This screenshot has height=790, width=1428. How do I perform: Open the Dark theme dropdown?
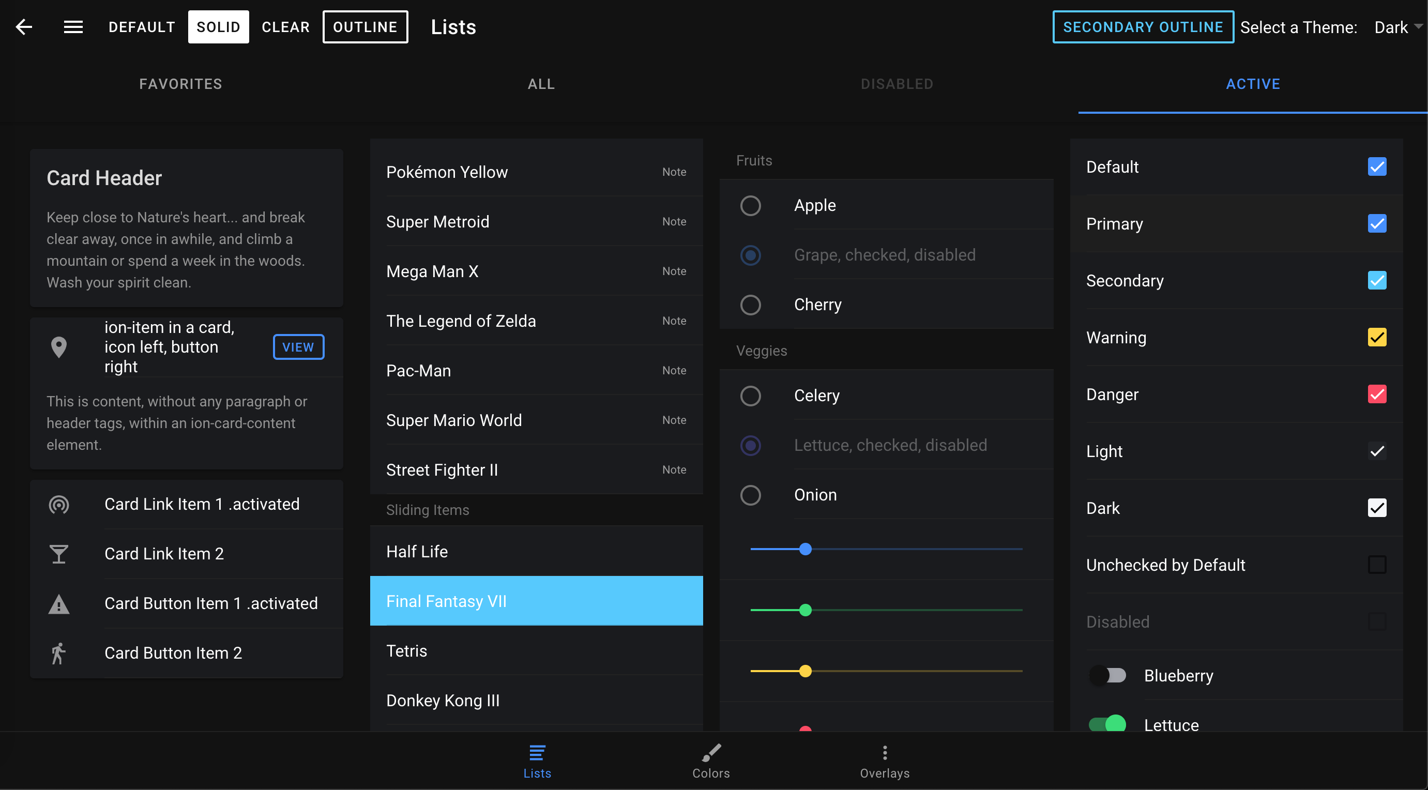coord(1397,26)
